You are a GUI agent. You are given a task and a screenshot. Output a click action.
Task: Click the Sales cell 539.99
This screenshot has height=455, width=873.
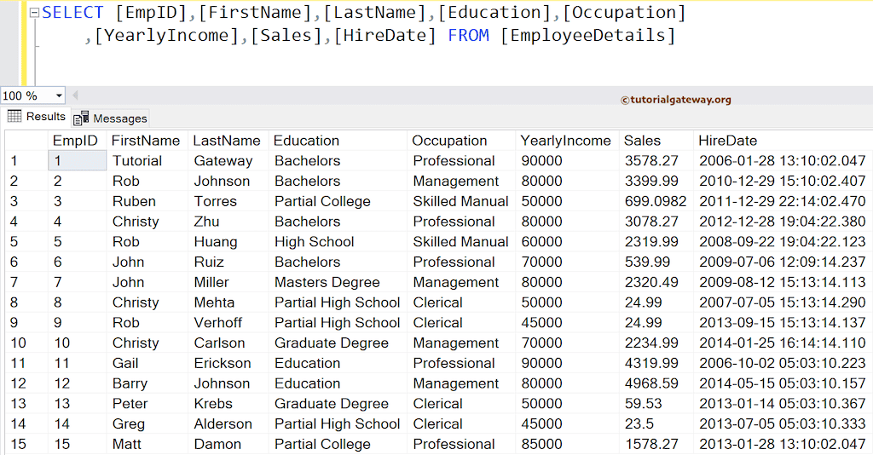click(x=656, y=262)
